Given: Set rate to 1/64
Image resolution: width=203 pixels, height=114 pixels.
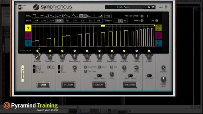Looking at the screenshot, I should tap(36, 21).
